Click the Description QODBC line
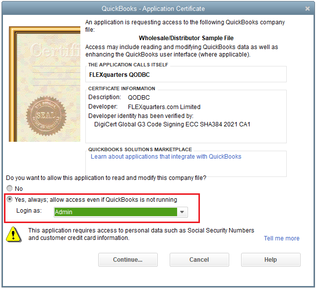 119,97
